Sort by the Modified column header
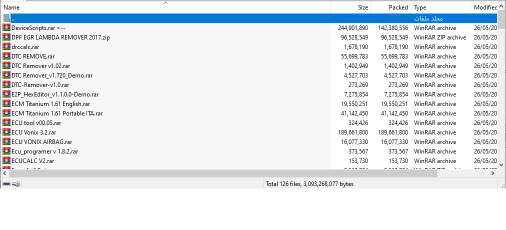Viewport: 506px width, 230px height. 484,7
